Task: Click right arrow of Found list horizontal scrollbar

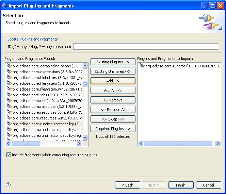Action: [x=79, y=143]
